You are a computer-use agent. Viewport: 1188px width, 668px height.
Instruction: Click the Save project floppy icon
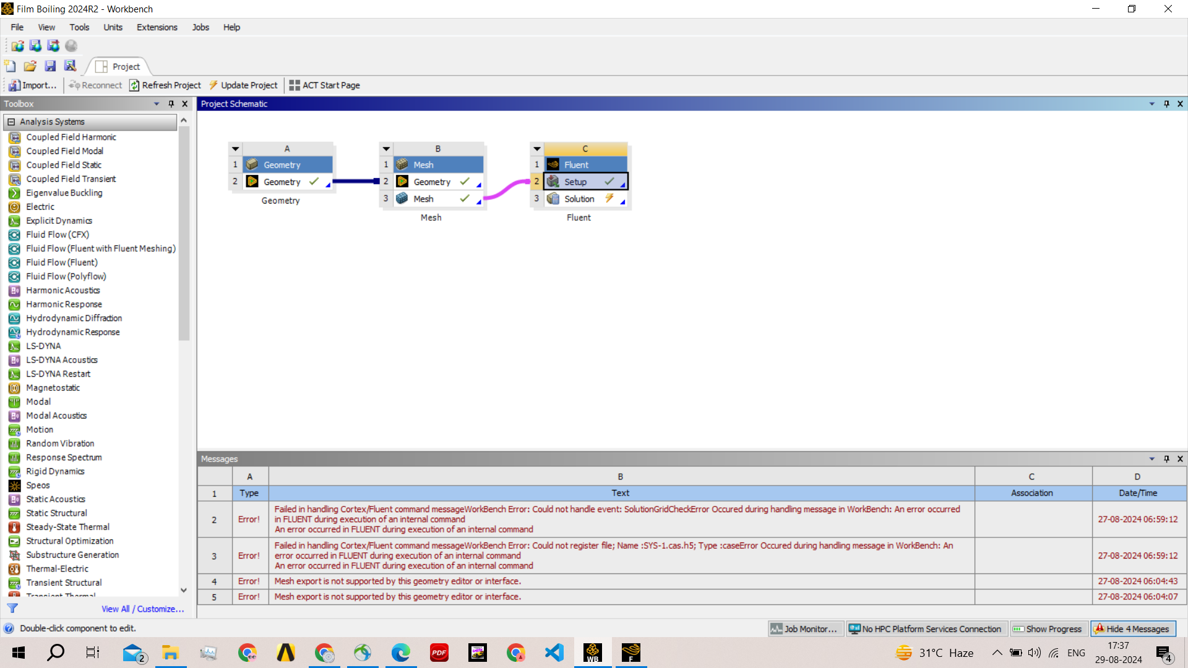pos(50,66)
